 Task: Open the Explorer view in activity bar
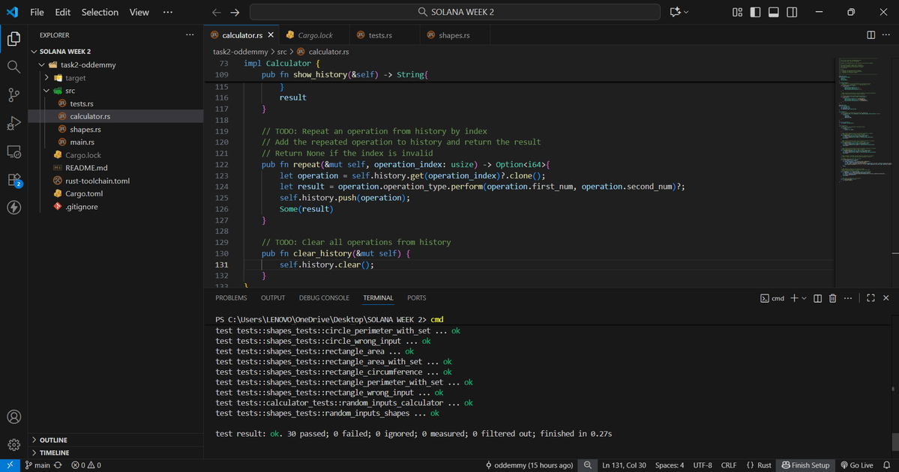[13, 38]
